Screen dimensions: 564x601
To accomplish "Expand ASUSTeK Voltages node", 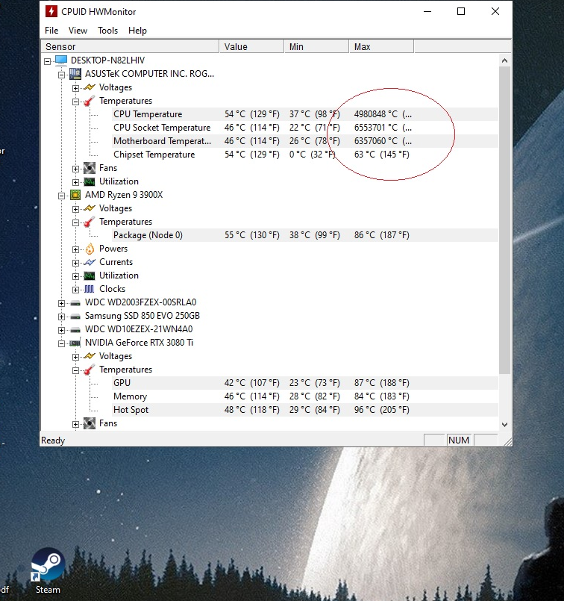I will pos(75,88).
